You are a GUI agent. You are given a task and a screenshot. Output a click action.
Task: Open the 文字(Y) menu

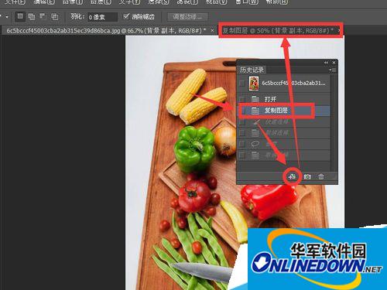129,2
